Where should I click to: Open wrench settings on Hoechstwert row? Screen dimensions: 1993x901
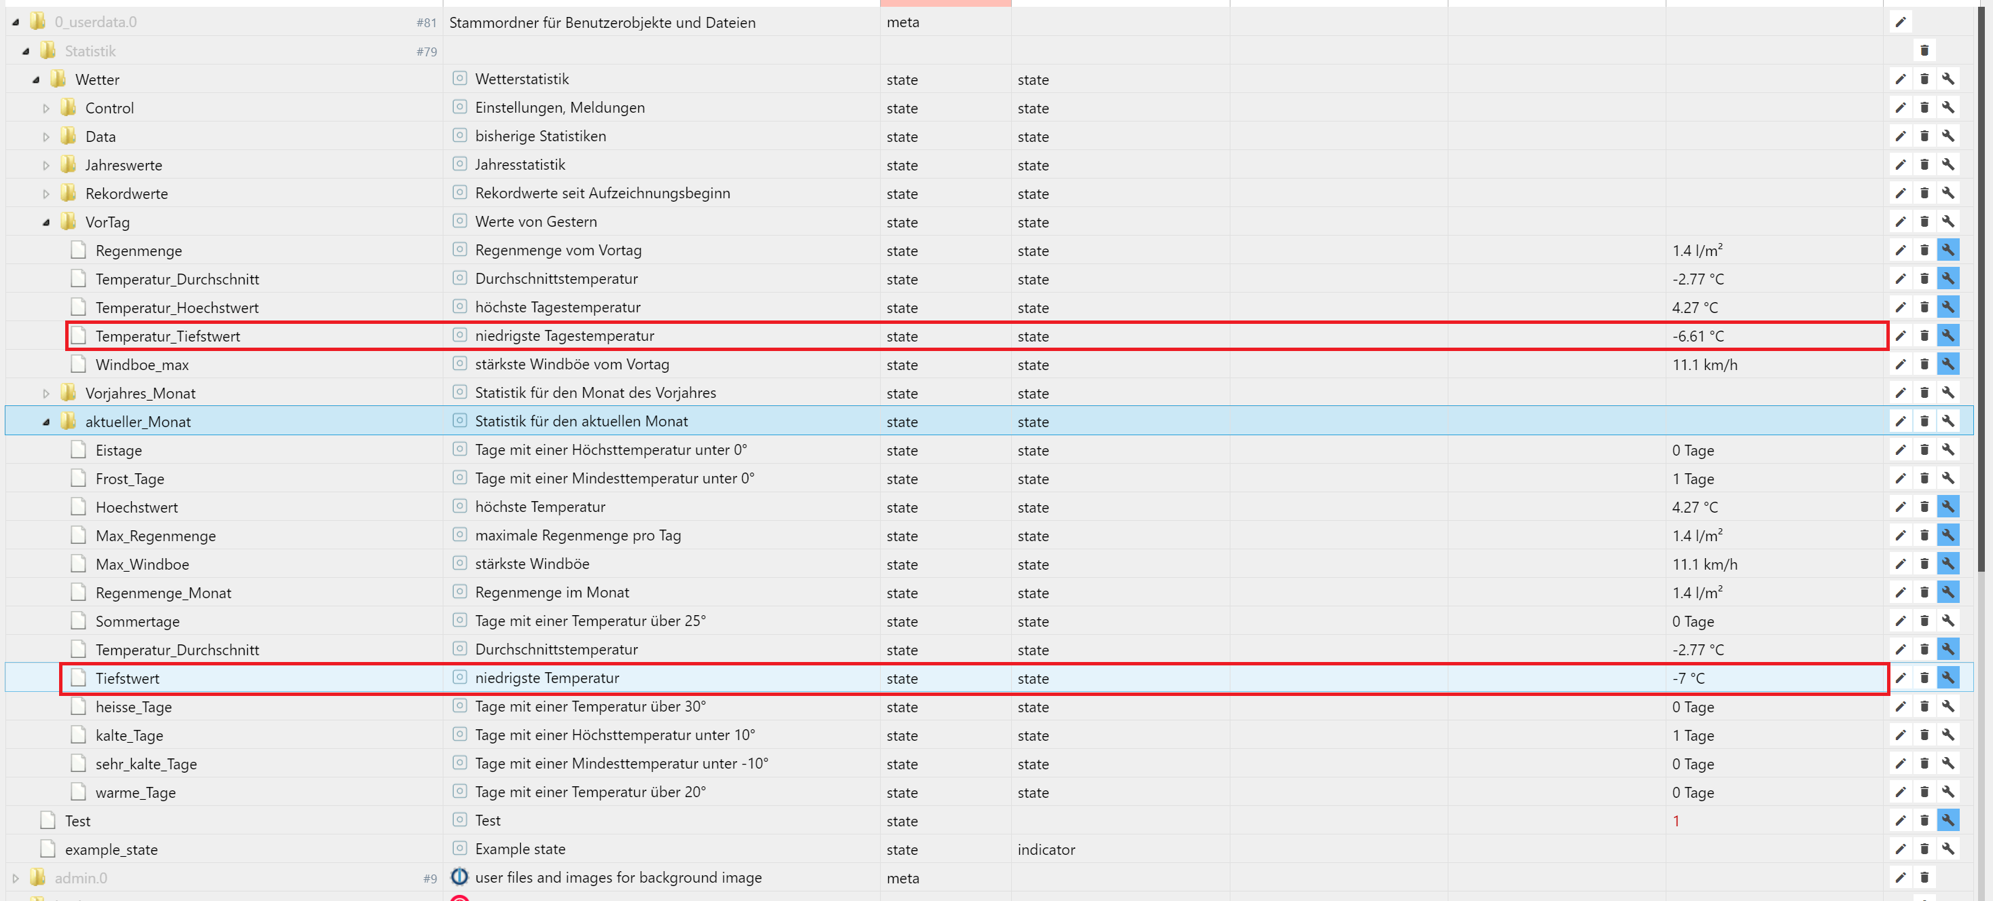pos(1948,507)
